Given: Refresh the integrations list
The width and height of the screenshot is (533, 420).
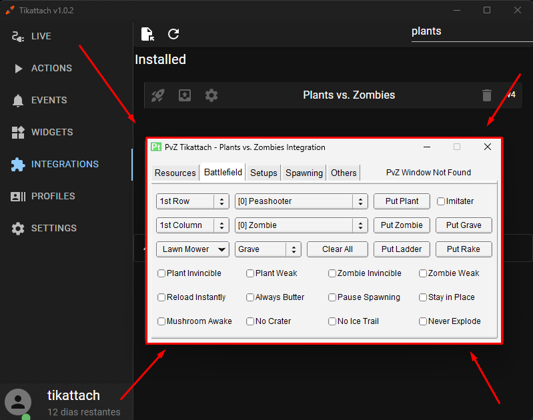Looking at the screenshot, I should click(x=173, y=34).
